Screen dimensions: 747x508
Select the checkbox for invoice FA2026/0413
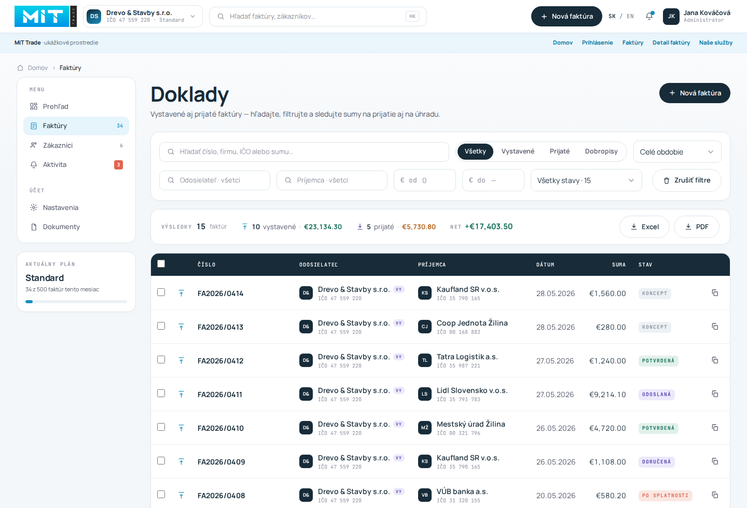161,326
